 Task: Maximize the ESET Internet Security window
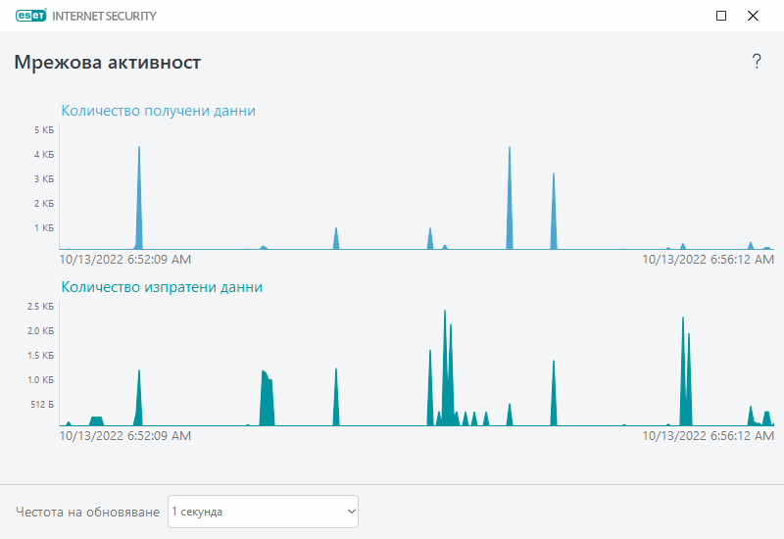pos(721,16)
